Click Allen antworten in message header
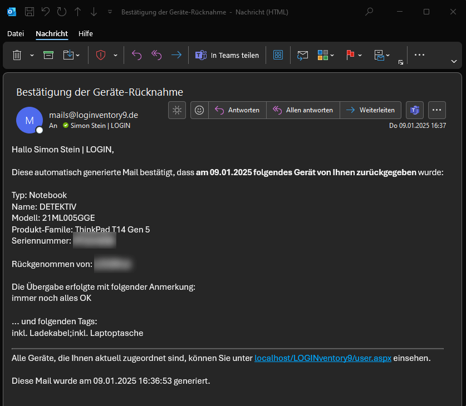 [303, 110]
